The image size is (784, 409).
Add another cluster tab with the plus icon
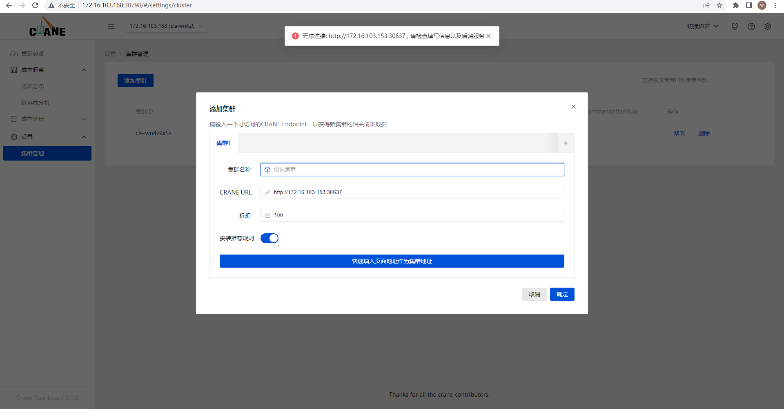click(566, 143)
